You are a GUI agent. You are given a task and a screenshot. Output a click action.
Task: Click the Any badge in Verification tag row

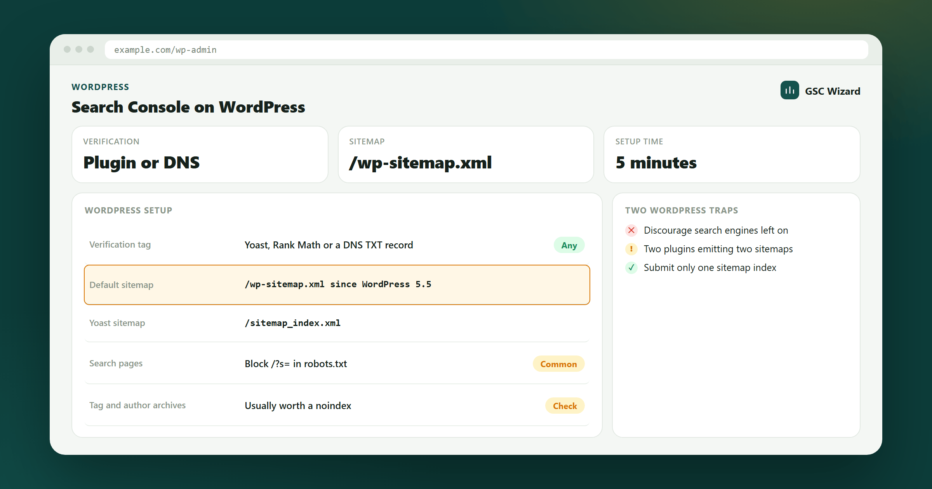tap(569, 245)
